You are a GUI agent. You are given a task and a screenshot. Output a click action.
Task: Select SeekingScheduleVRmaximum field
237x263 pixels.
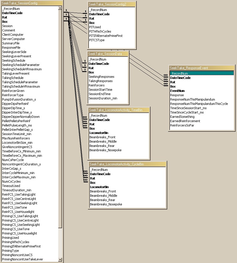pos(22,69)
